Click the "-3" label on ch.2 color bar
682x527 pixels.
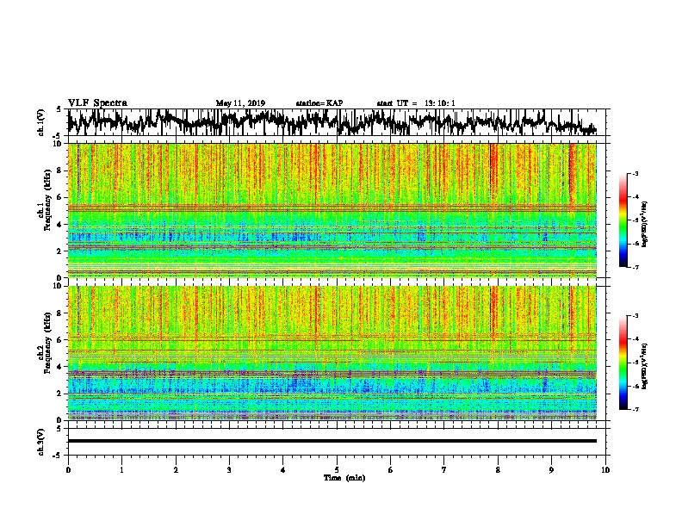coord(635,316)
